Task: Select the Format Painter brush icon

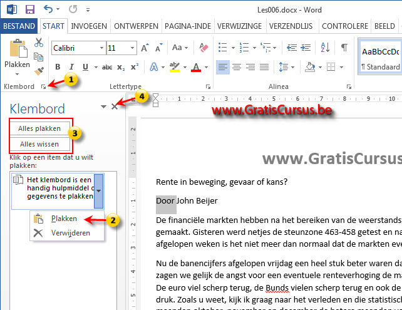Action: [x=39, y=71]
